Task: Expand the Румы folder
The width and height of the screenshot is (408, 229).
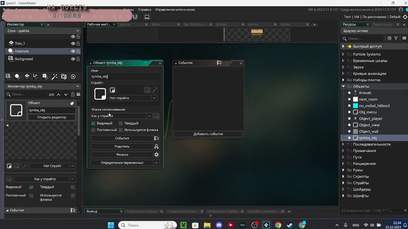Action: coord(343,170)
